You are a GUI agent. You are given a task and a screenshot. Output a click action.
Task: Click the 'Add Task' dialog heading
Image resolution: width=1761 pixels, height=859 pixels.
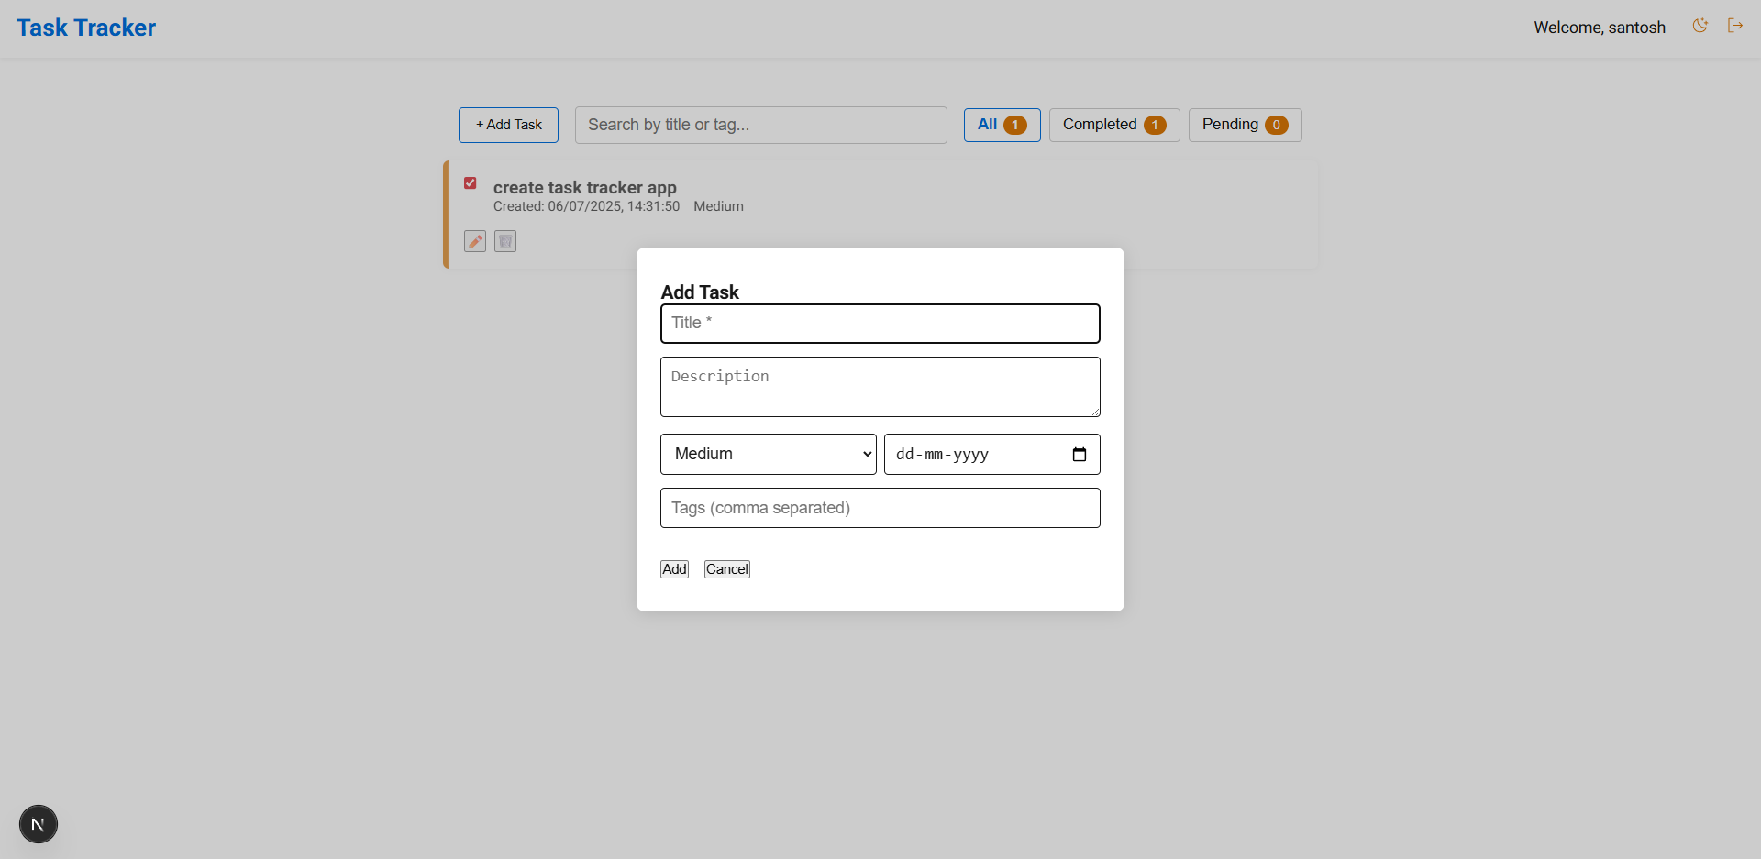[x=700, y=292]
